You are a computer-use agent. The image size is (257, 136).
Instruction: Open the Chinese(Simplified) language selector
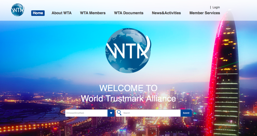tap(86, 113)
